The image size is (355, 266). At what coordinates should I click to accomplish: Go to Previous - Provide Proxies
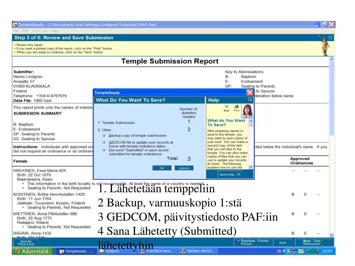253,242
